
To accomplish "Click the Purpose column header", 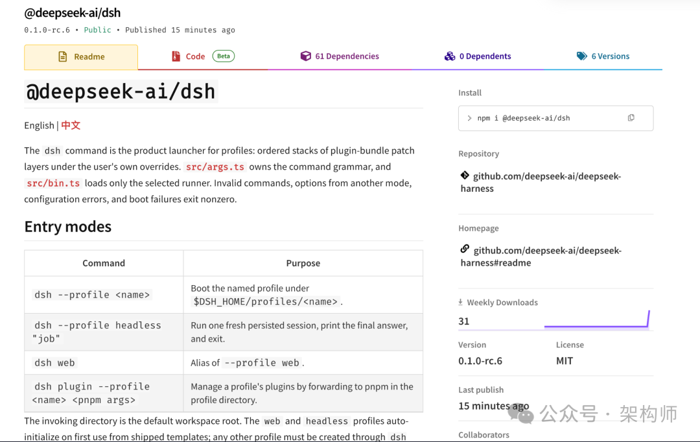I will [x=303, y=263].
